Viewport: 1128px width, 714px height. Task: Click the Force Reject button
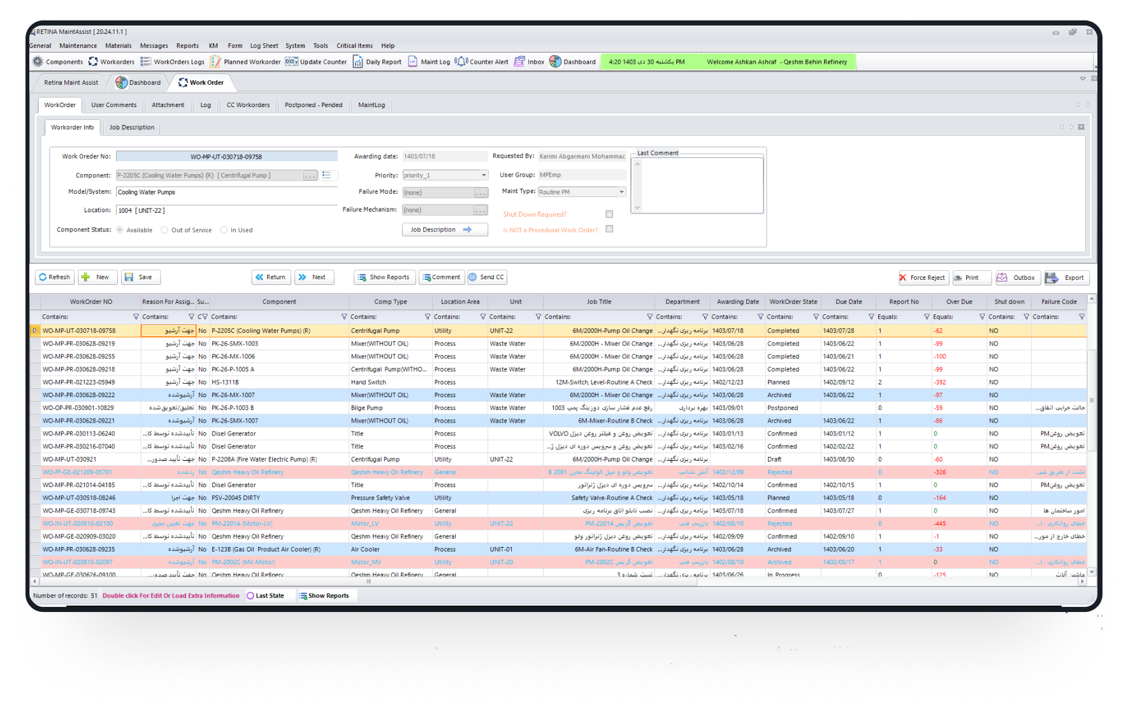922,277
